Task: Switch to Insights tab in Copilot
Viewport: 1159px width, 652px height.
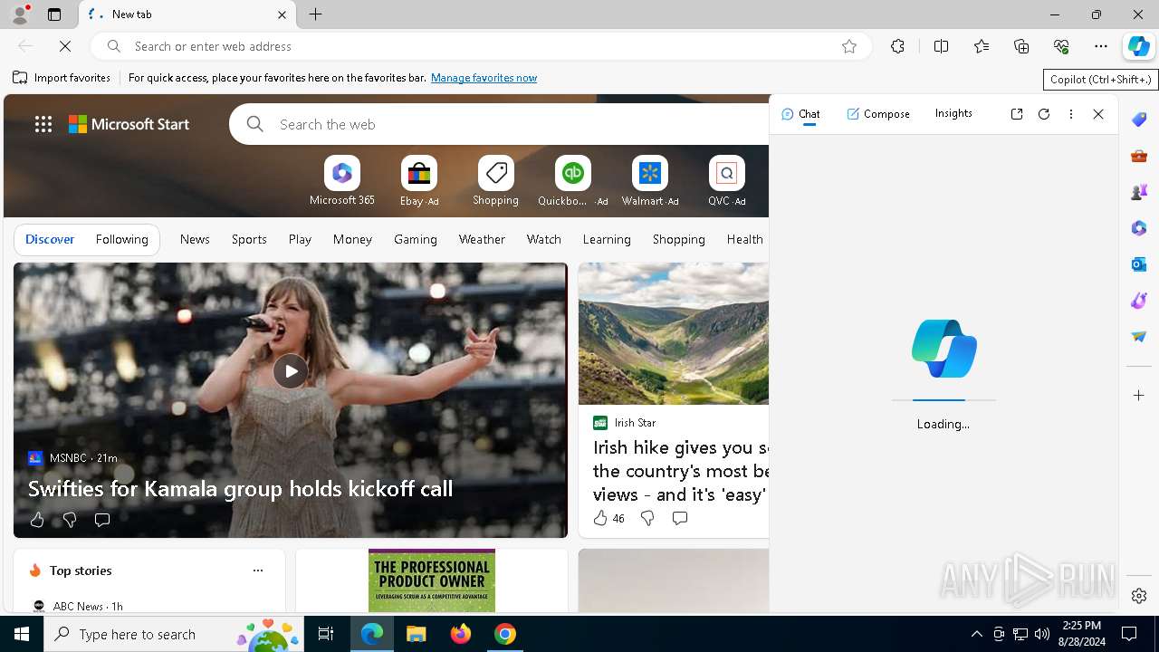Action: click(953, 113)
